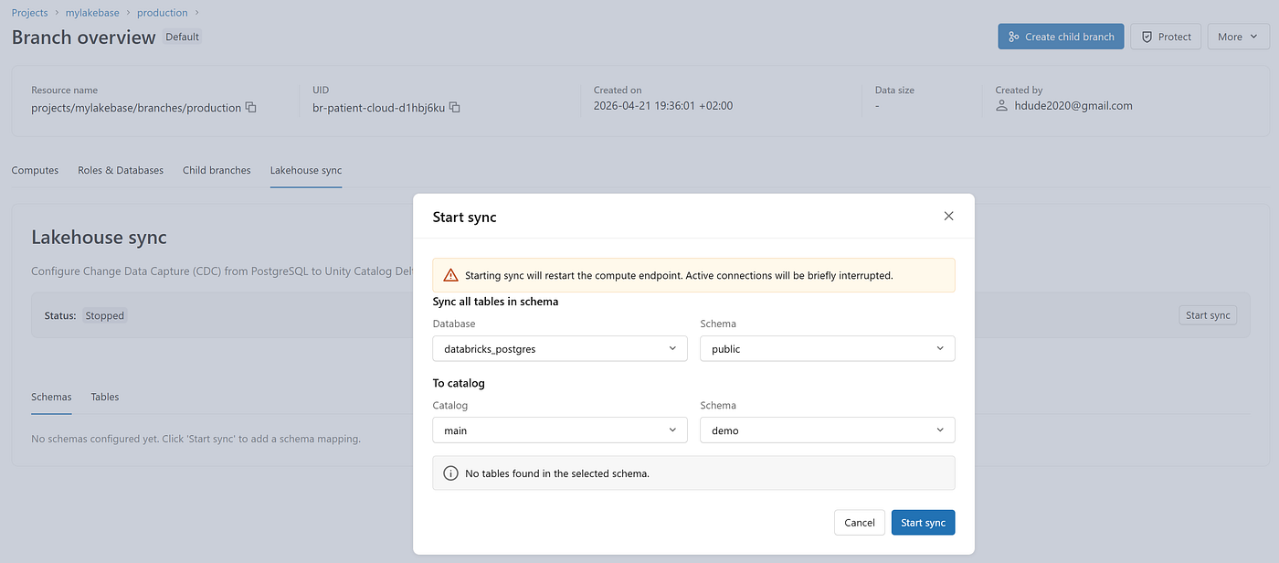Click Start sync in the status bar row

[1208, 315]
